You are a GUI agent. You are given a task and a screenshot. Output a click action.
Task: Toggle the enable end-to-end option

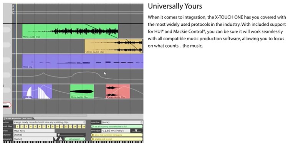pyautogui.click(x=117, y=139)
